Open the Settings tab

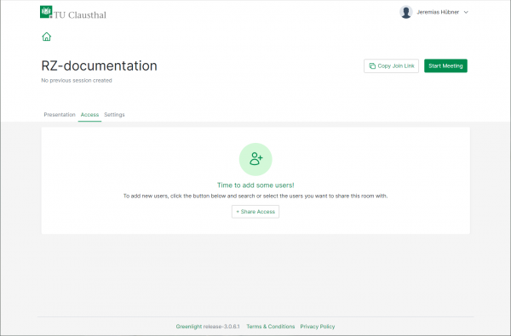[114, 115]
